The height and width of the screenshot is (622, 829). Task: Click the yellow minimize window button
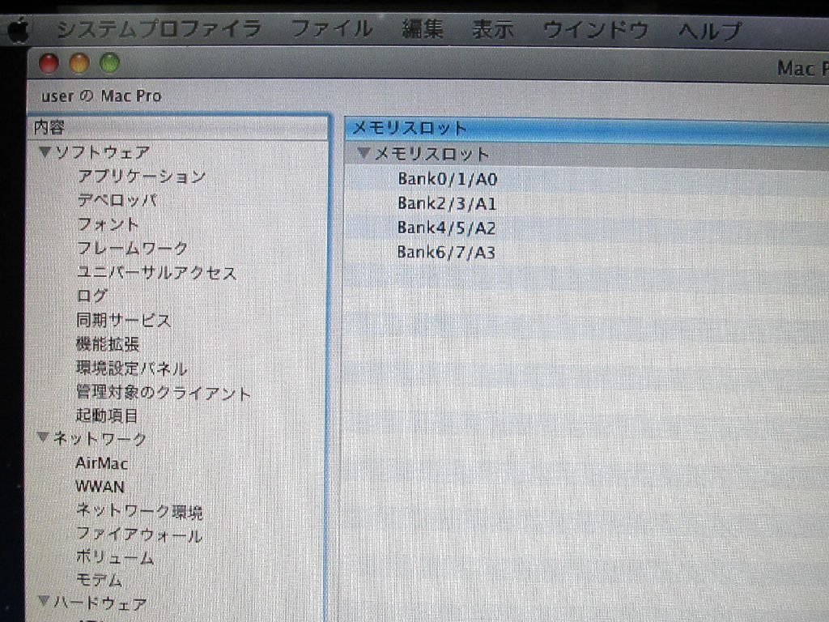79,63
